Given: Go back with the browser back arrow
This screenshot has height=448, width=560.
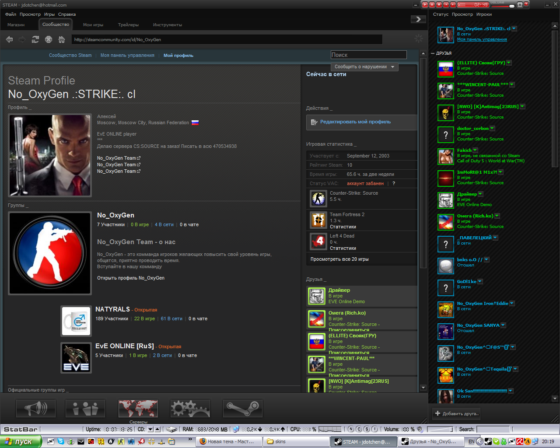Looking at the screenshot, I should (9, 39).
